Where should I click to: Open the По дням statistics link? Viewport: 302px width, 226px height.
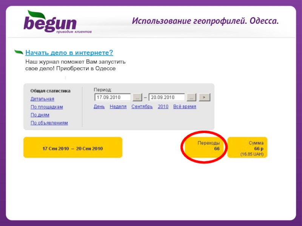coord(40,115)
